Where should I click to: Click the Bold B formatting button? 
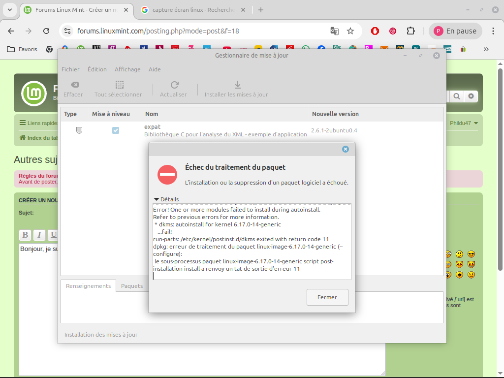point(25,235)
